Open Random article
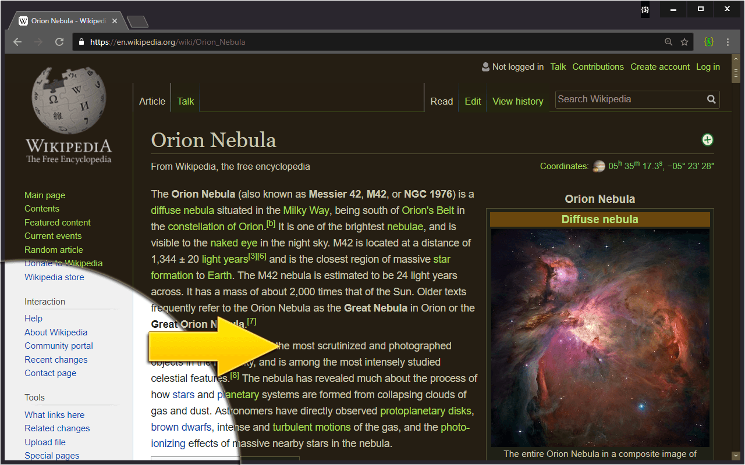745x465 pixels. [x=54, y=250]
